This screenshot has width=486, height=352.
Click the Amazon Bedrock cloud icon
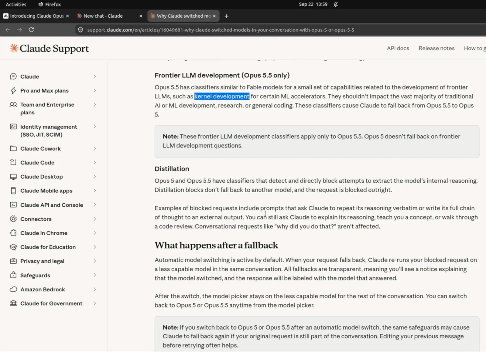(x=13, y=289)
